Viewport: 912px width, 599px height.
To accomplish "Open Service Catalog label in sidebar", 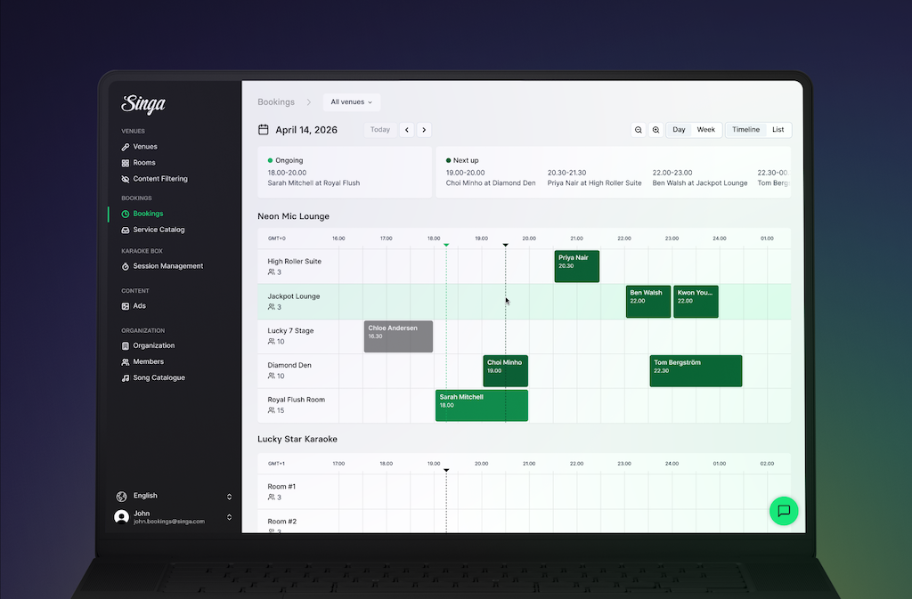I will [x=159, y=230].
